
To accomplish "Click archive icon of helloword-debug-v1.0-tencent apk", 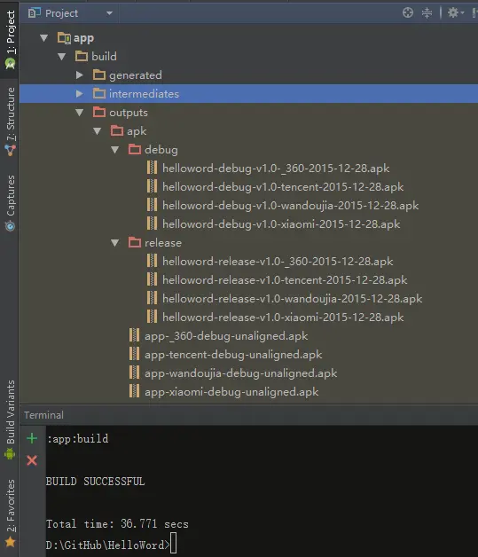I will [152, 185].
